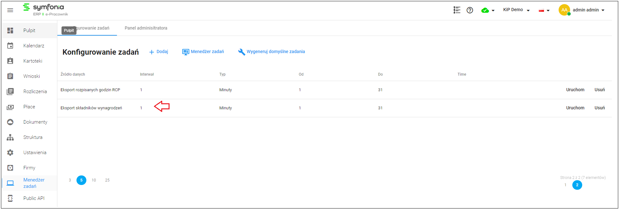Open the KiP Demo company dropdown
This screenshot has height=212, width=623.
[516, 10]
